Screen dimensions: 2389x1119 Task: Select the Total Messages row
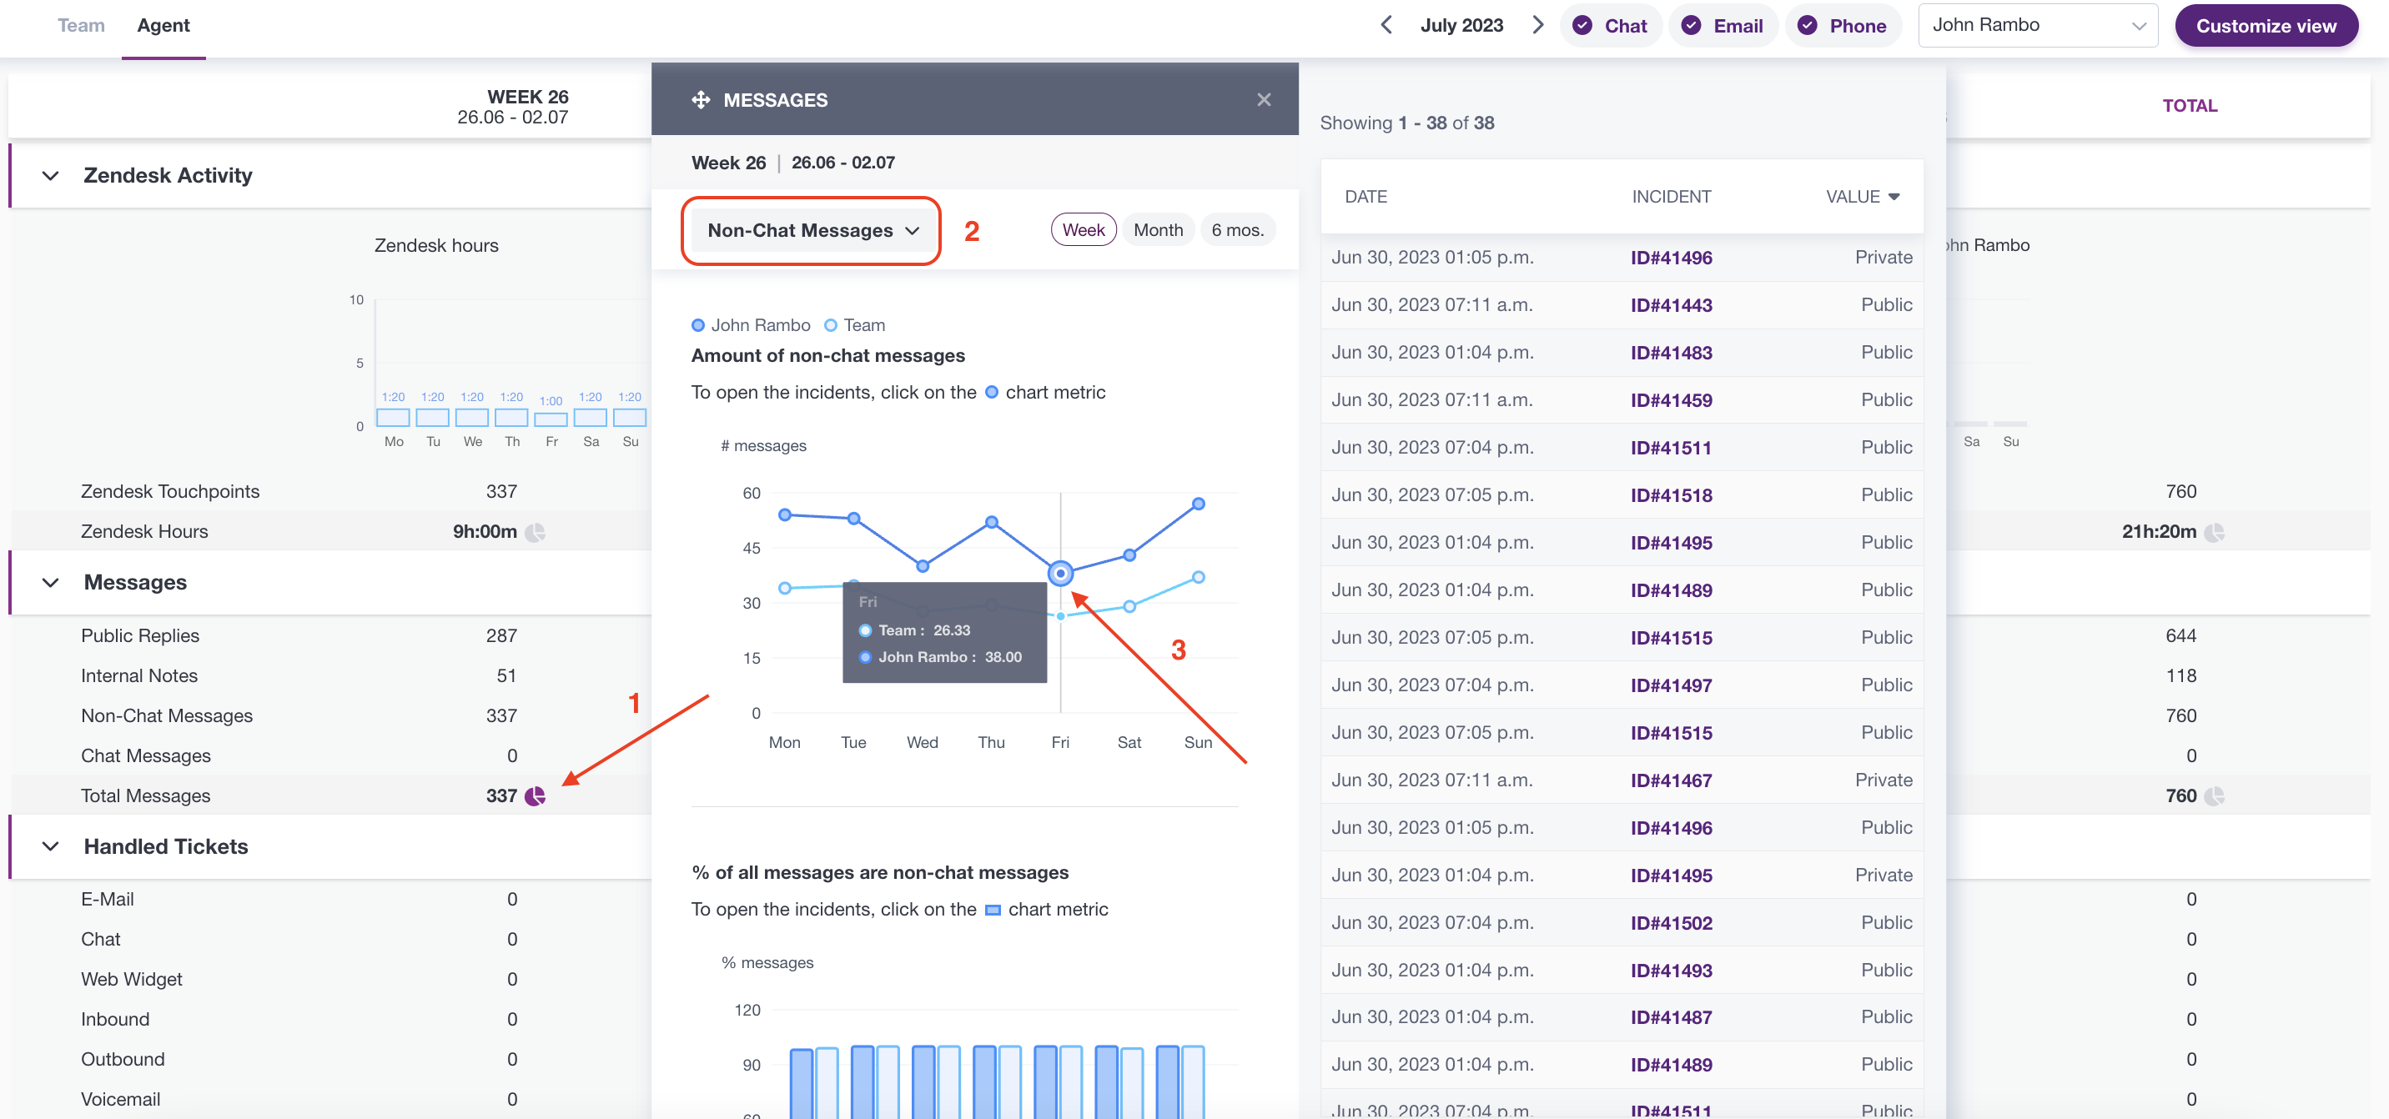(331, 796)
